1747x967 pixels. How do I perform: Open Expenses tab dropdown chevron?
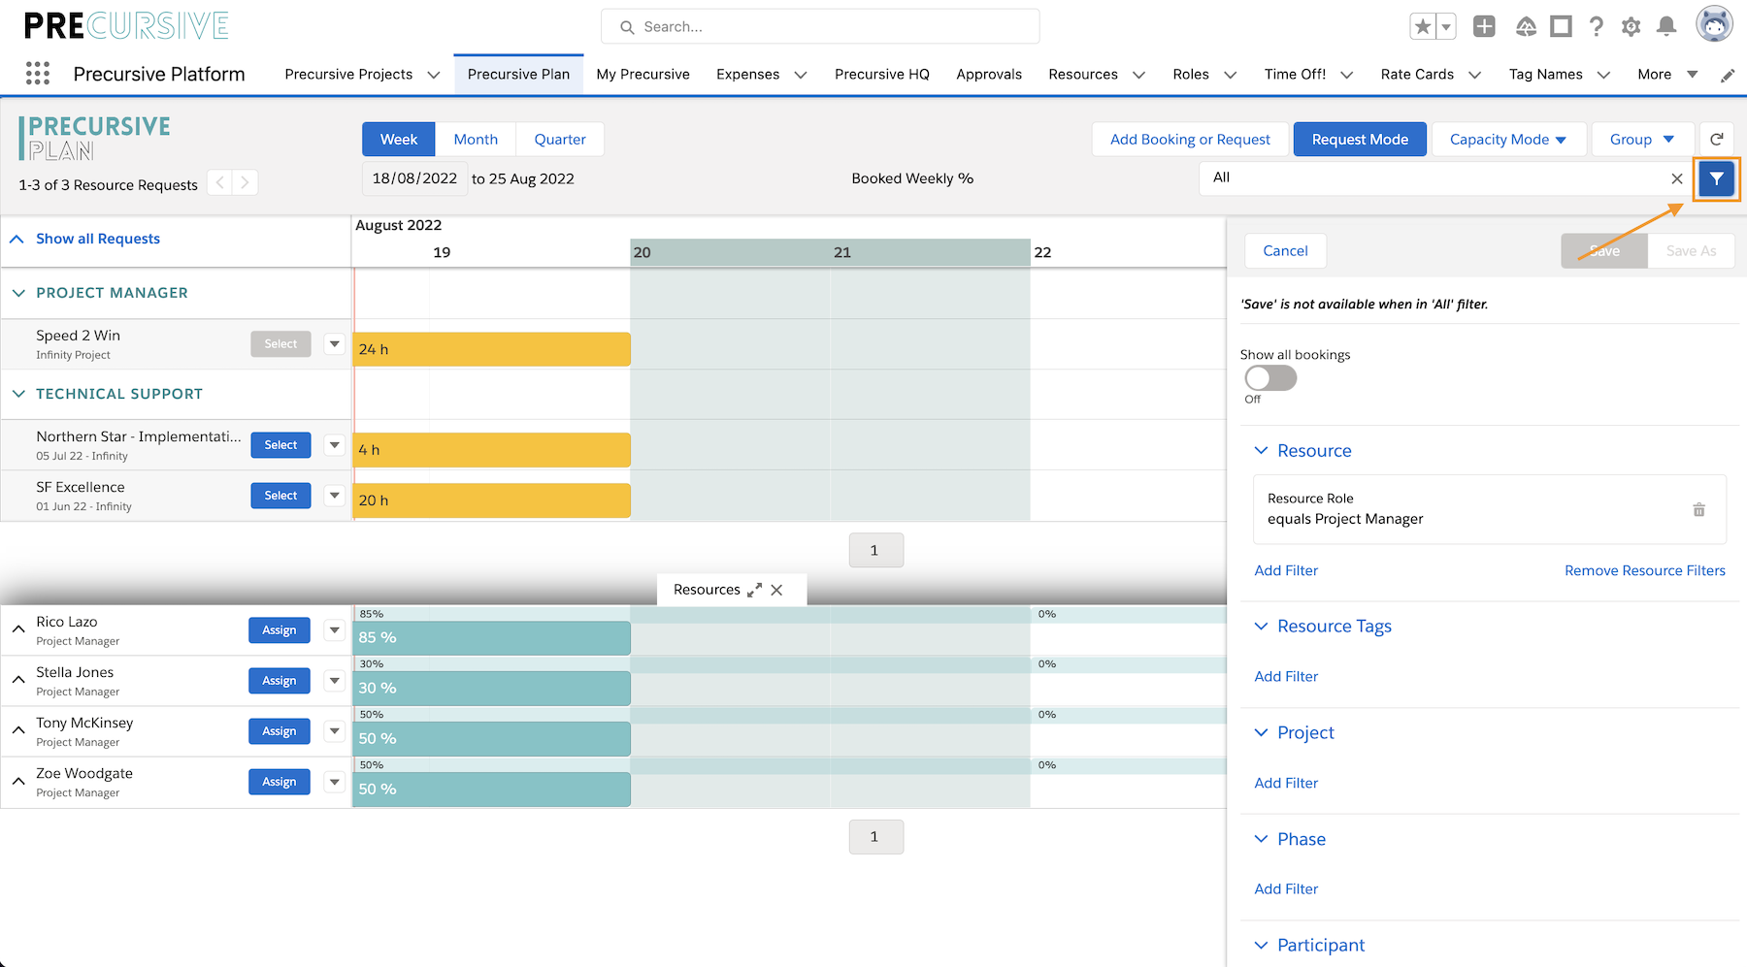click(x=801, y=75)
